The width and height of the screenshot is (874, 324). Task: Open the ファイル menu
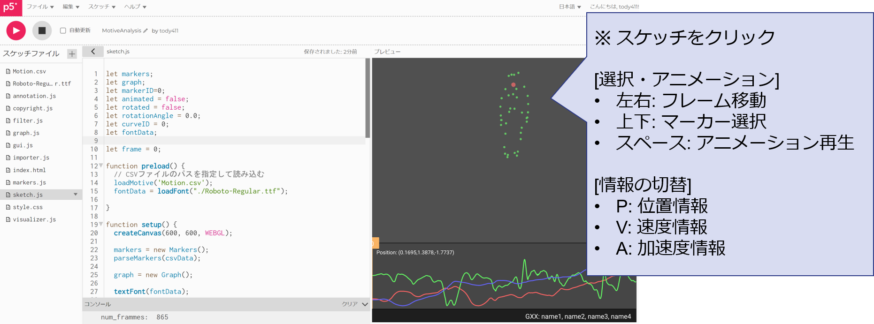tap(40, 7)
